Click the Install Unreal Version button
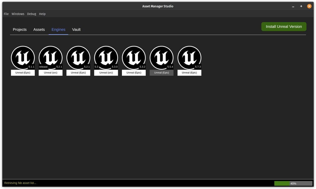 284,27
